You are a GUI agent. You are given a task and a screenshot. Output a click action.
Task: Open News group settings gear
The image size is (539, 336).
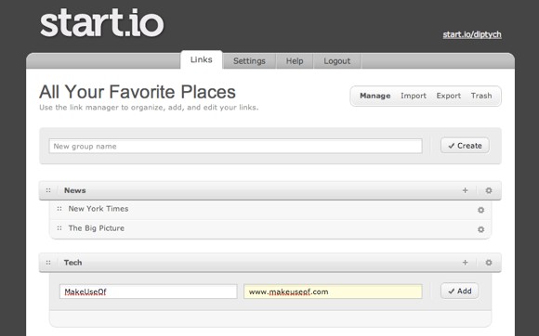pyautogui.click(x=489, y=190)
